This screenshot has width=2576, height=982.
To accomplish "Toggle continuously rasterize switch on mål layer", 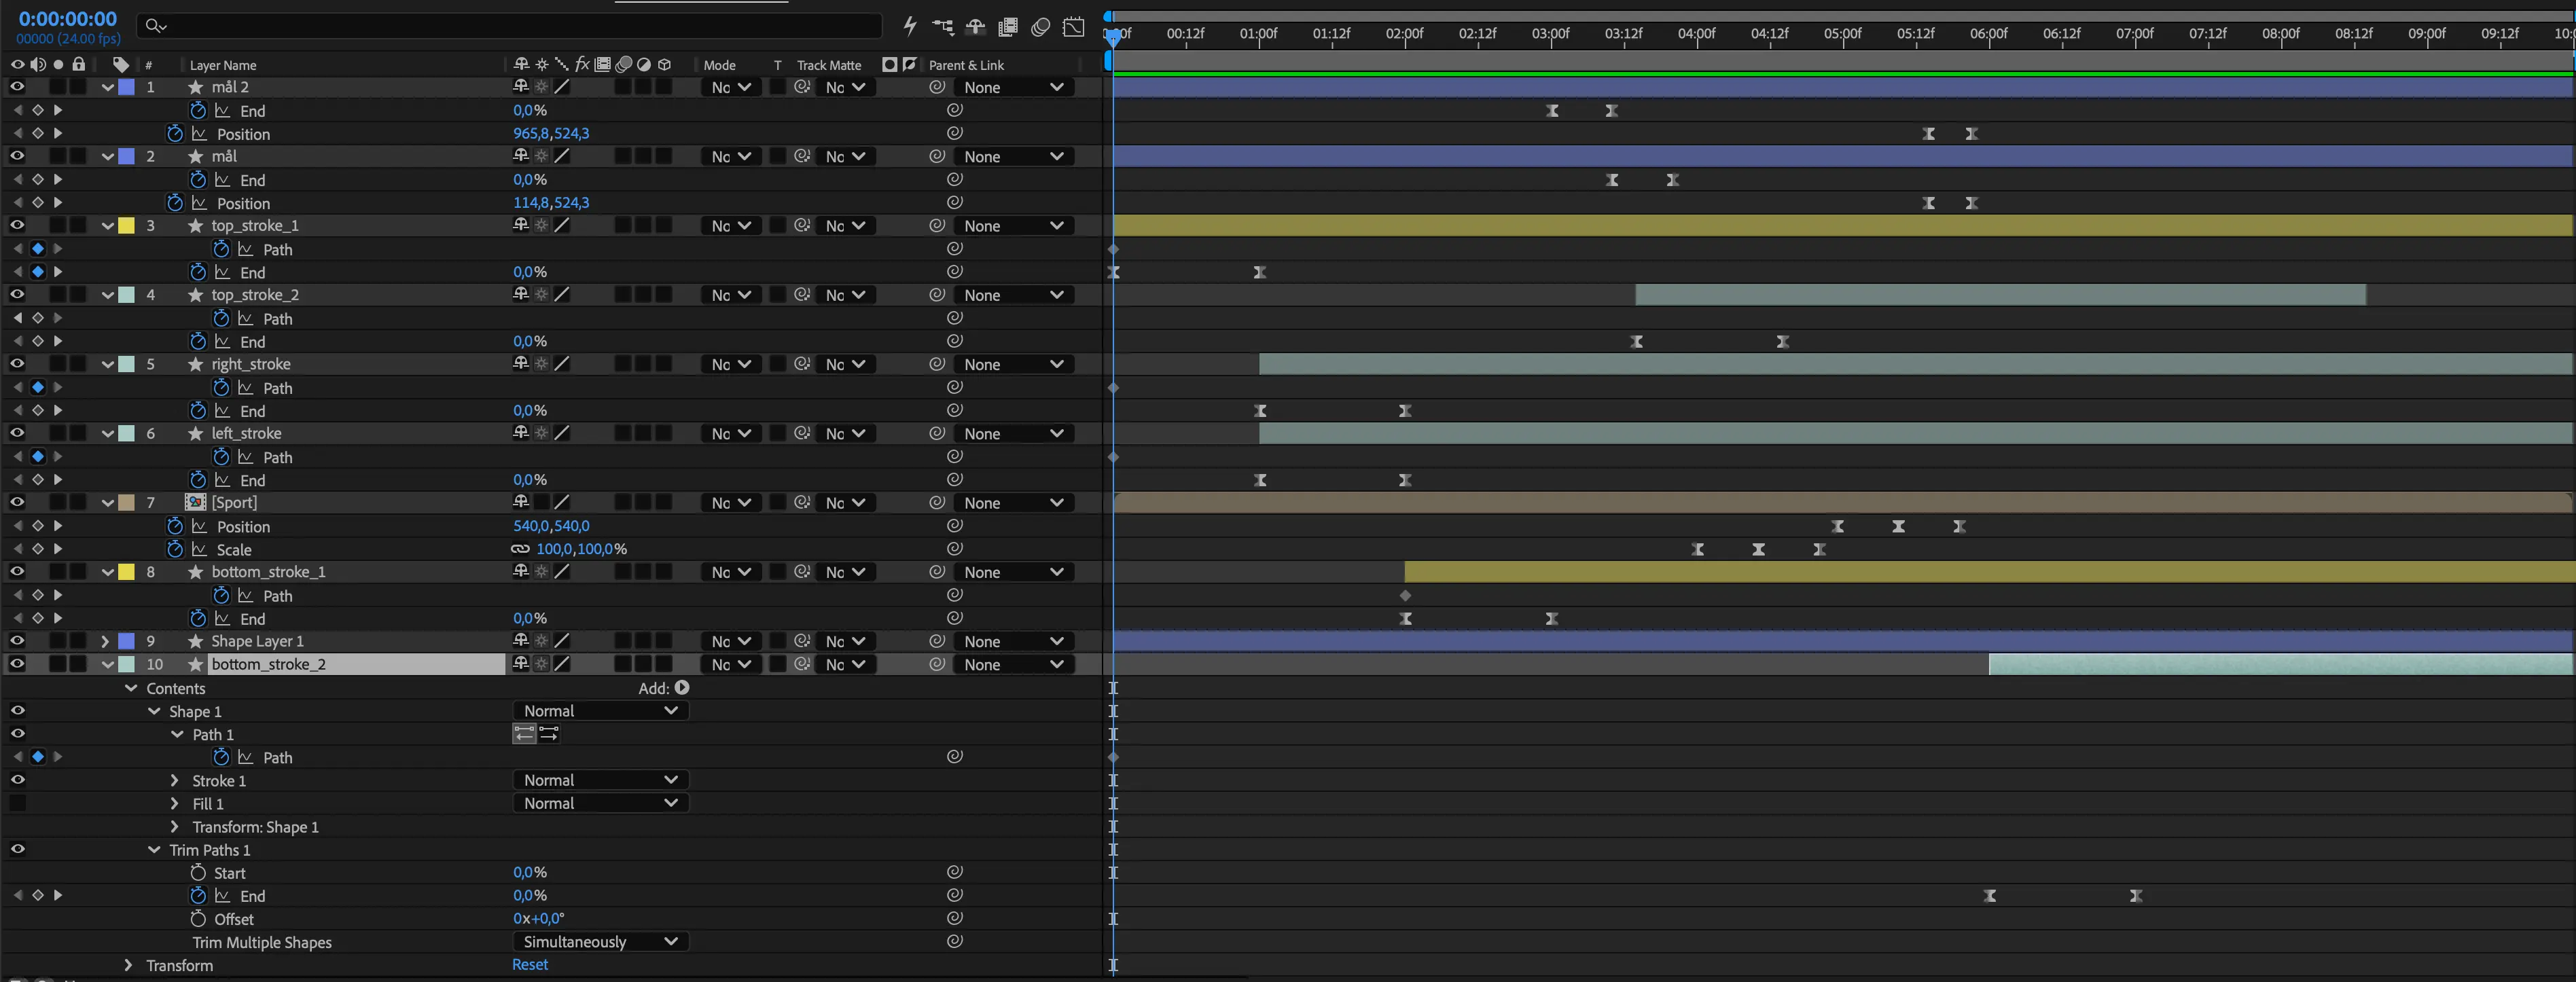I will point(541,157).
